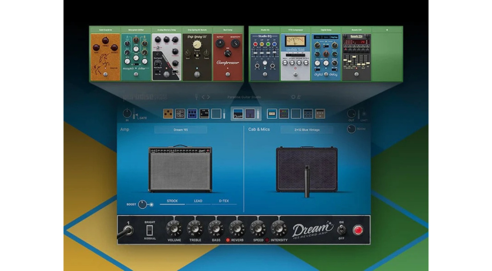Click the red Compressor pedal footswitch
The image size is (492, 271).
228,74
